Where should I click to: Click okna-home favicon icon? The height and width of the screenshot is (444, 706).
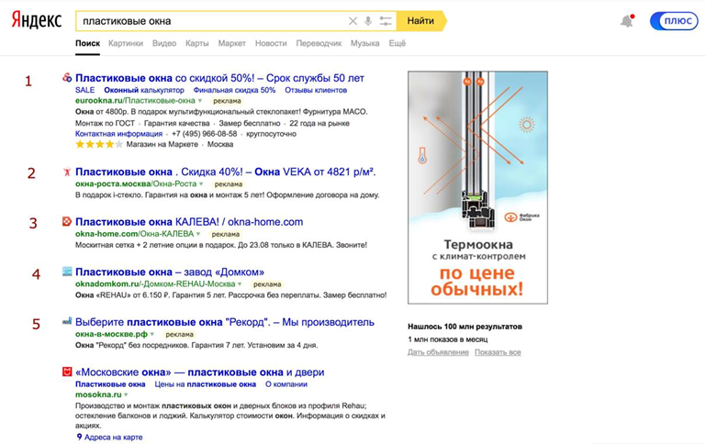click(67, 221)
